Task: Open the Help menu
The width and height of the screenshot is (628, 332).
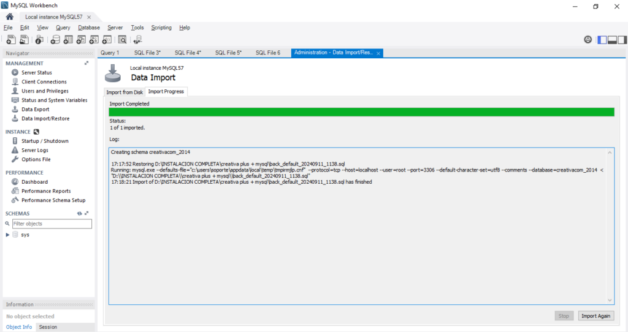Action: click(x=185, y=28)
